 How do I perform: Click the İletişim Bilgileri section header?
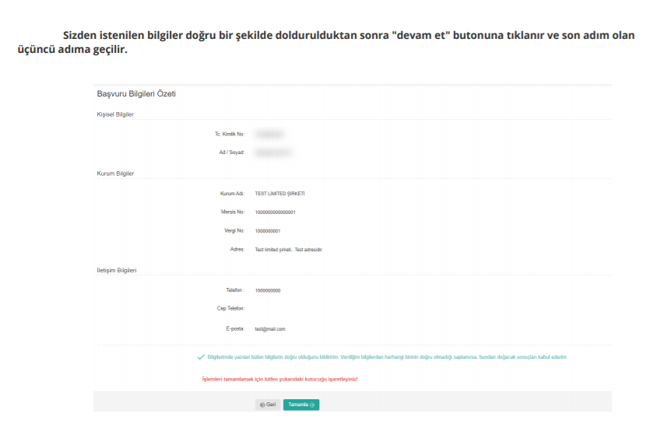117,270
